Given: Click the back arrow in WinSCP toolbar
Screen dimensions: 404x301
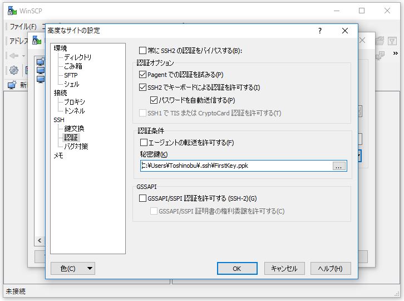Looking at the screenshot, I should click(x=14, y=56).
